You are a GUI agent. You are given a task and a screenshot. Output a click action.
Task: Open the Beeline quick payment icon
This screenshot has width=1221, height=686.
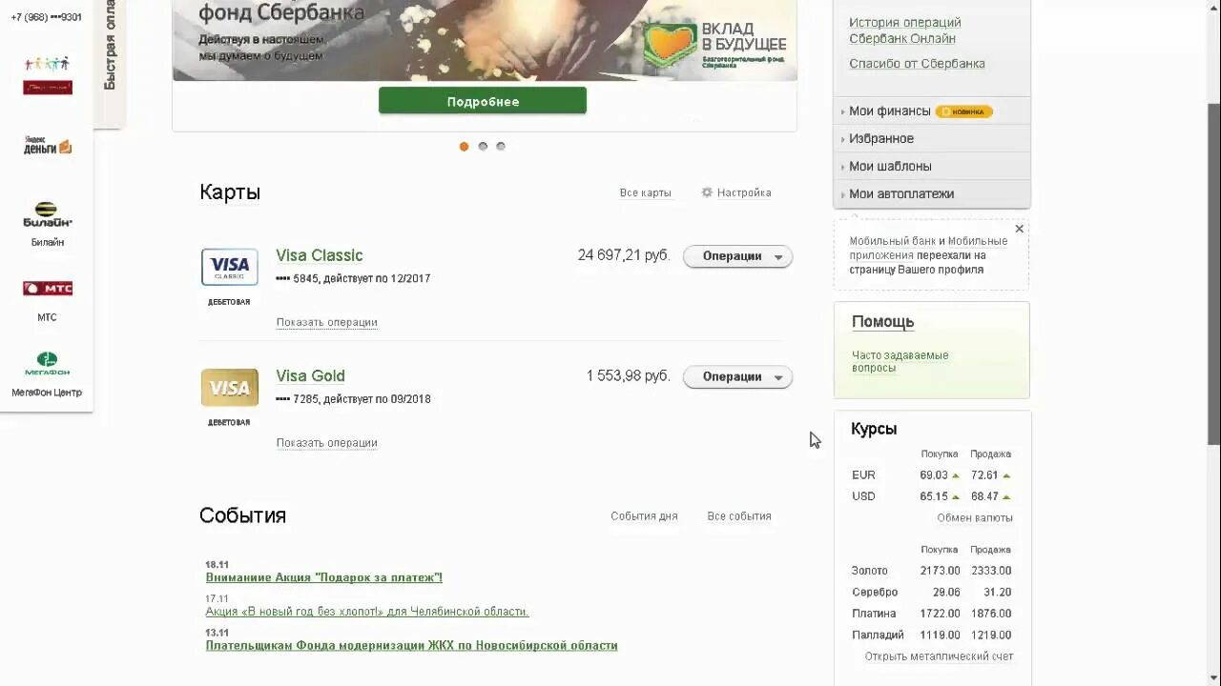coord(47,216)
